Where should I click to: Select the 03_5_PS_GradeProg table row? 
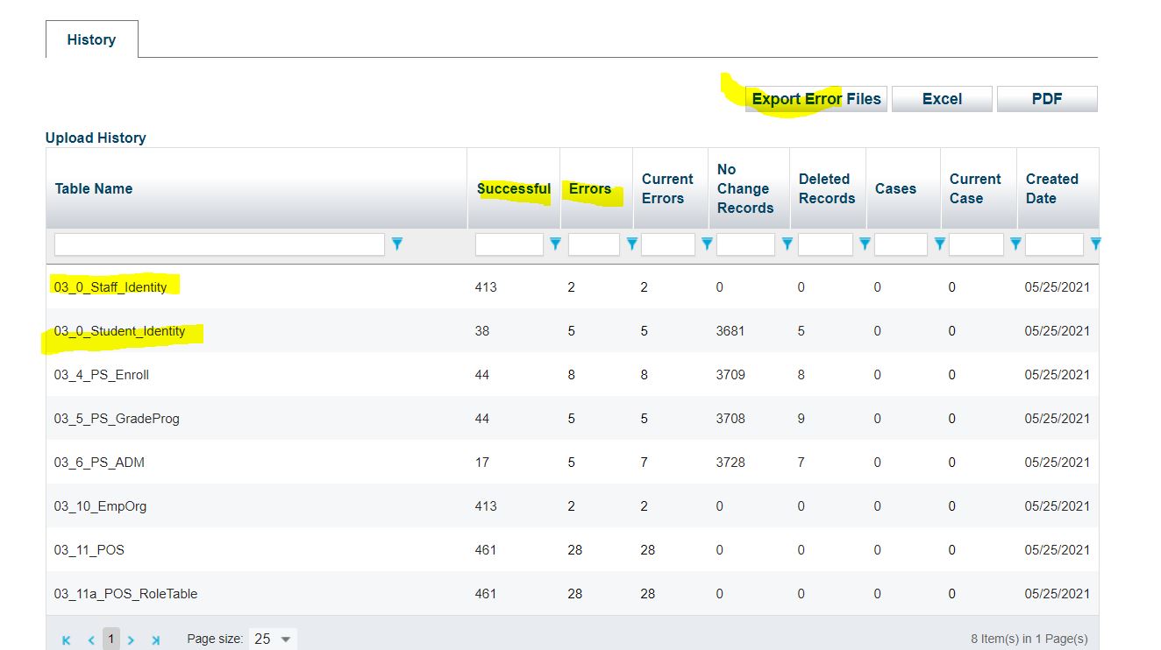(x=572, y=419)
